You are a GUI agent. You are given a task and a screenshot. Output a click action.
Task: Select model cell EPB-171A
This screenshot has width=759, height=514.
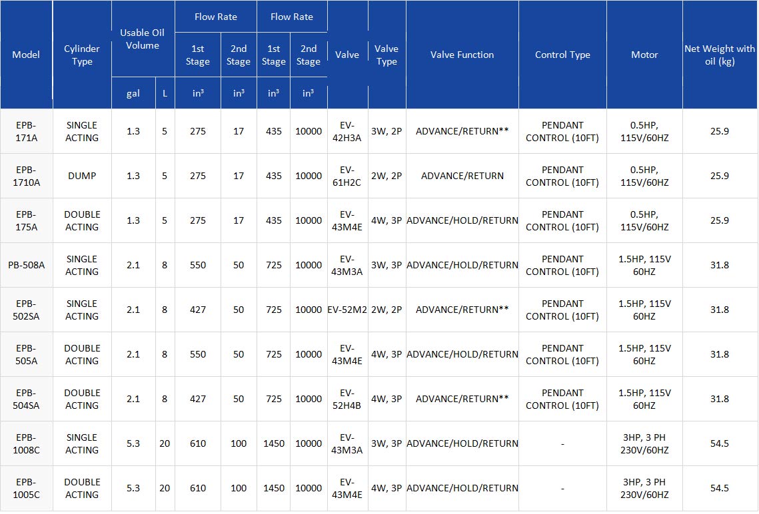[26, 131]
